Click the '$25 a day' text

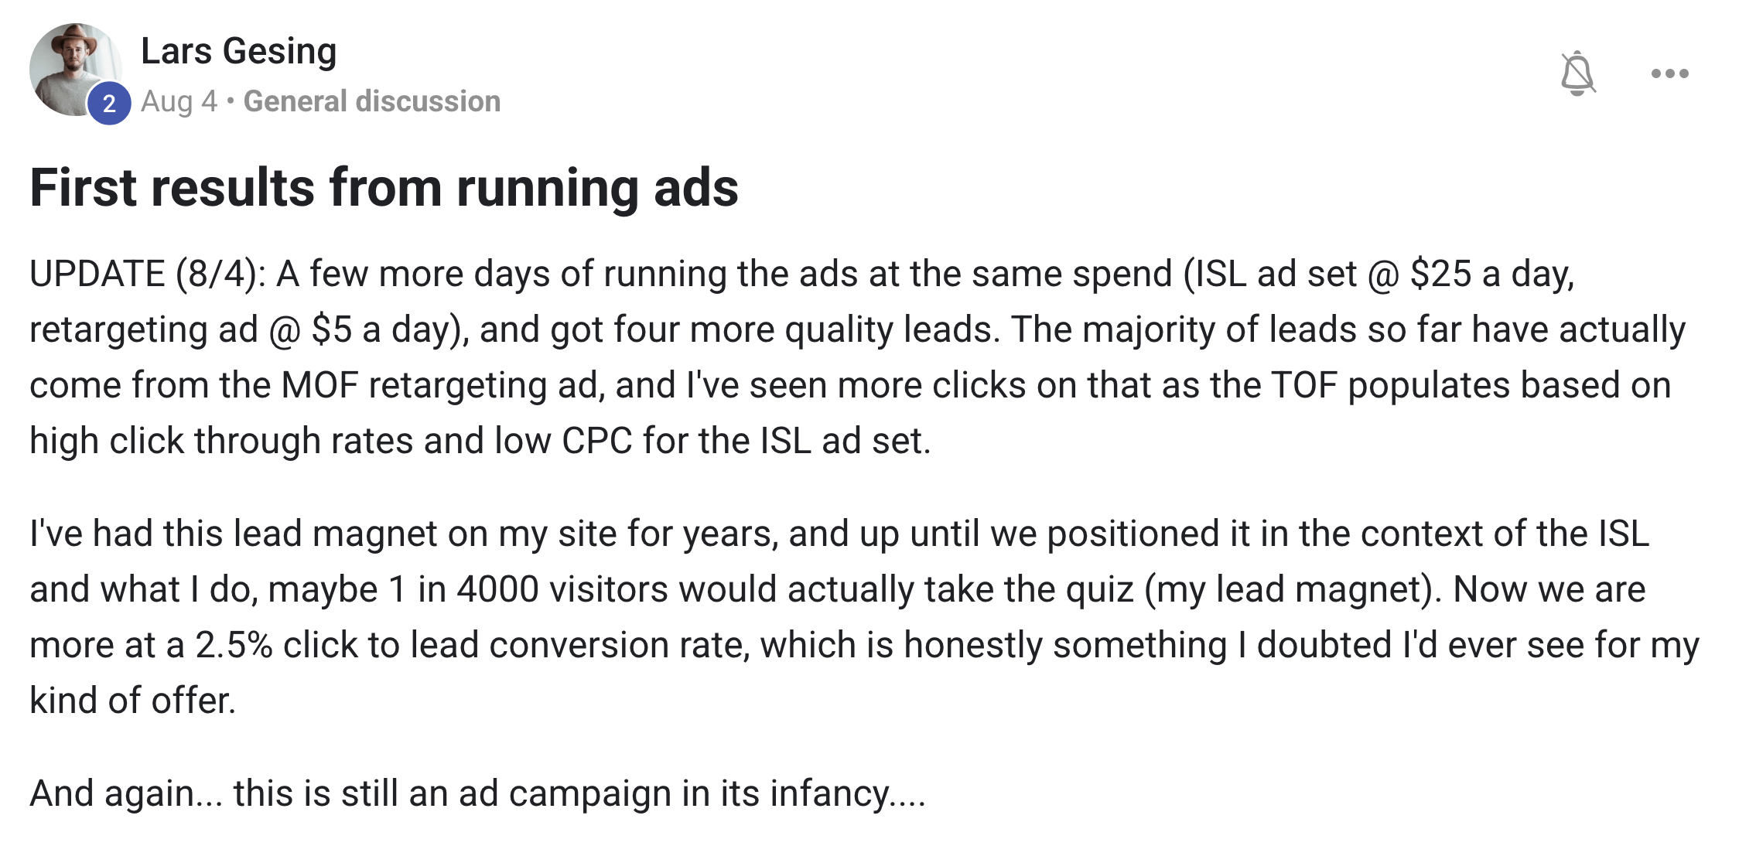[1491, 274]
